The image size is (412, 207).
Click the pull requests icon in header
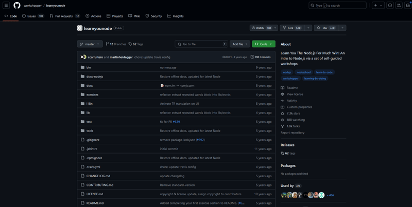tap(399, 6)
